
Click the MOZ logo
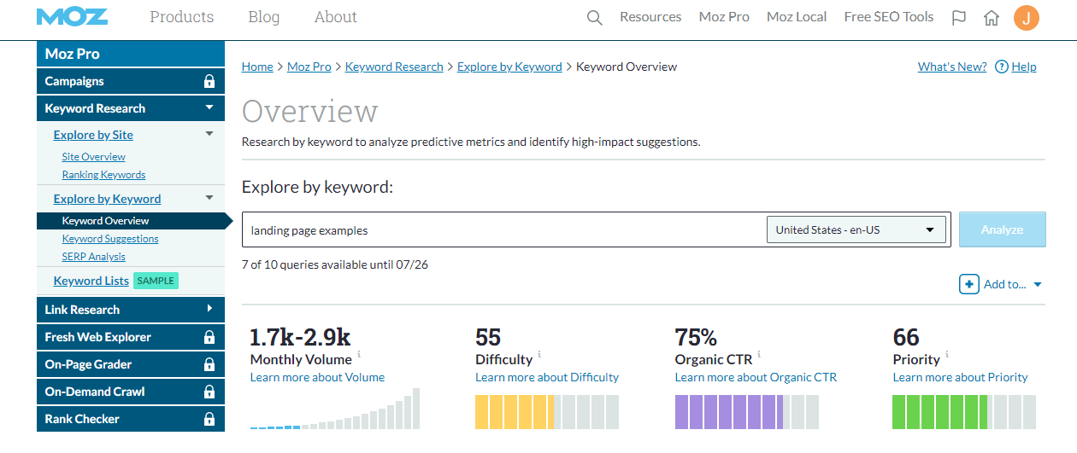[x=72, y=17]
